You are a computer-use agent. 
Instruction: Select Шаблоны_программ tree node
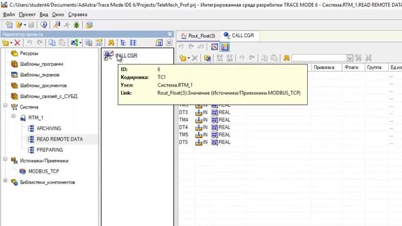(41, 64)
